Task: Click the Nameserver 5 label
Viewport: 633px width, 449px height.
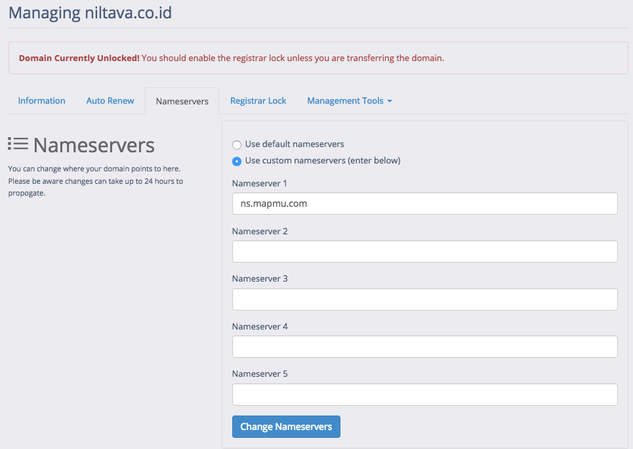Action: coord(260,374)
